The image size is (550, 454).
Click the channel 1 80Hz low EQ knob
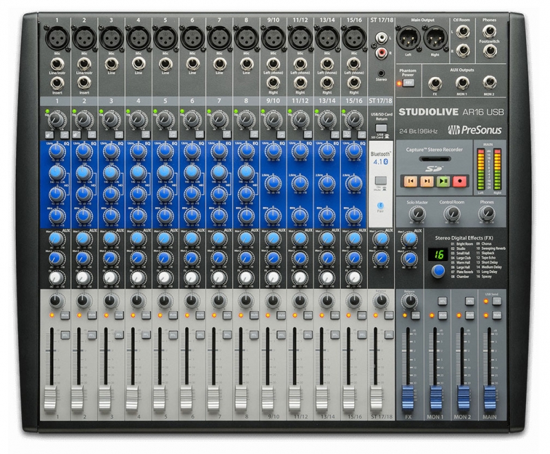coord(56,215)
